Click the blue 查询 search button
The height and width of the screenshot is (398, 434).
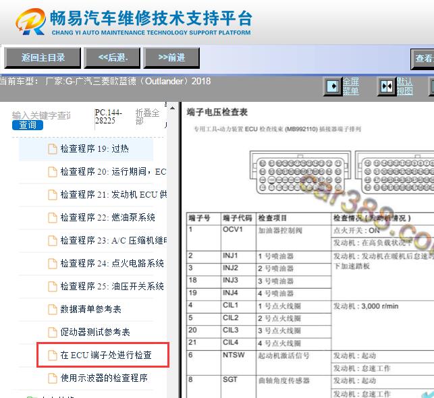28,125
